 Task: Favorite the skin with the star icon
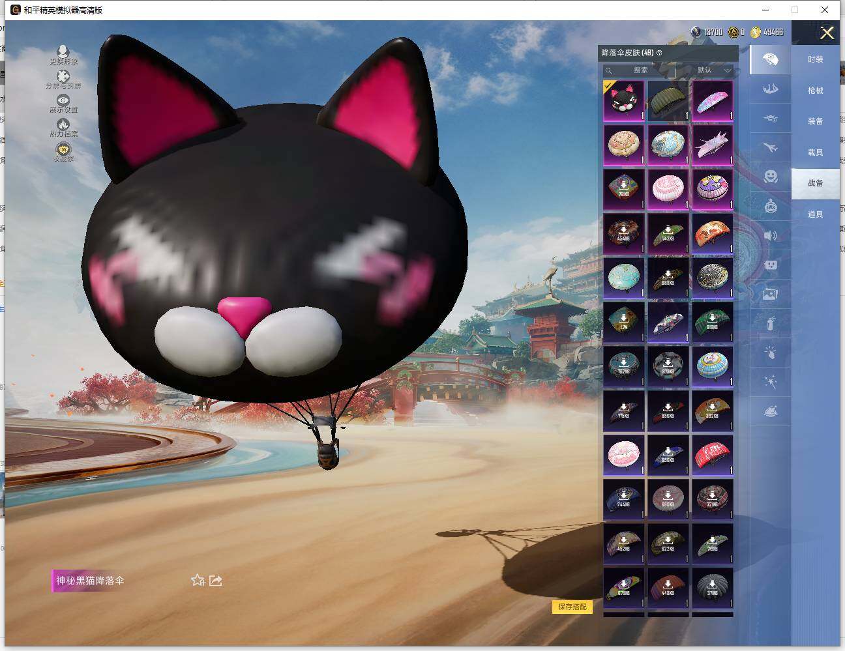click(198, 580)
